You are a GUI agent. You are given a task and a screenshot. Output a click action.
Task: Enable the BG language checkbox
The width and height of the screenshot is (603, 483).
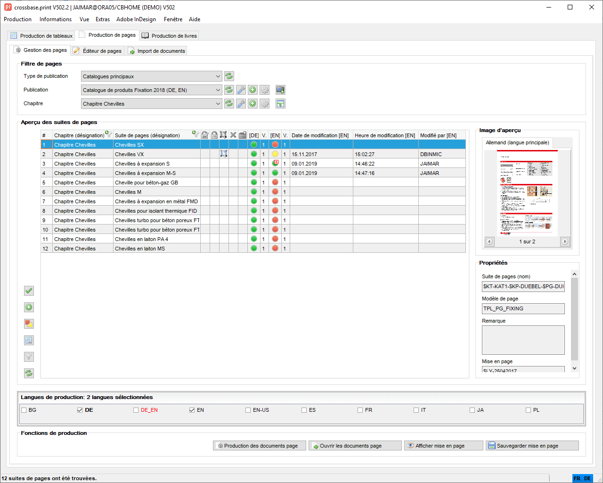24,410
